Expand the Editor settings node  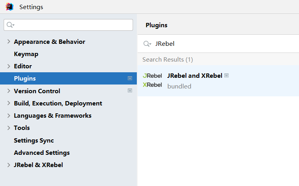pyautogui.click(x=9, y=66)
